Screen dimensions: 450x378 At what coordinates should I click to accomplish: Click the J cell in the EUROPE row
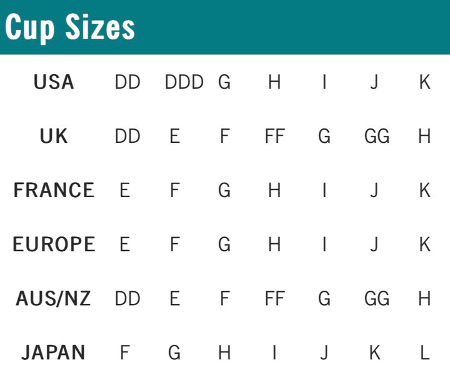tap(374, 245)
